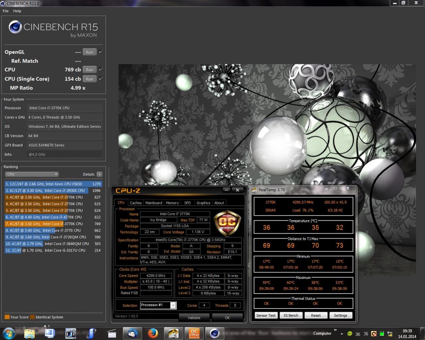Expand ranking Details arrow

pos(99,174)
